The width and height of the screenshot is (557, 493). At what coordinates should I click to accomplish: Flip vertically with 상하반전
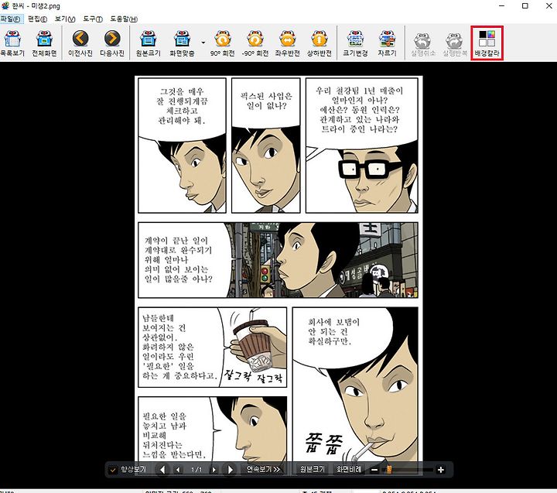click(320, 43)
